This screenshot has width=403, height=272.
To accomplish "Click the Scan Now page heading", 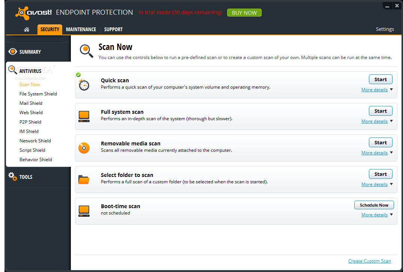I will click(115, 47).
